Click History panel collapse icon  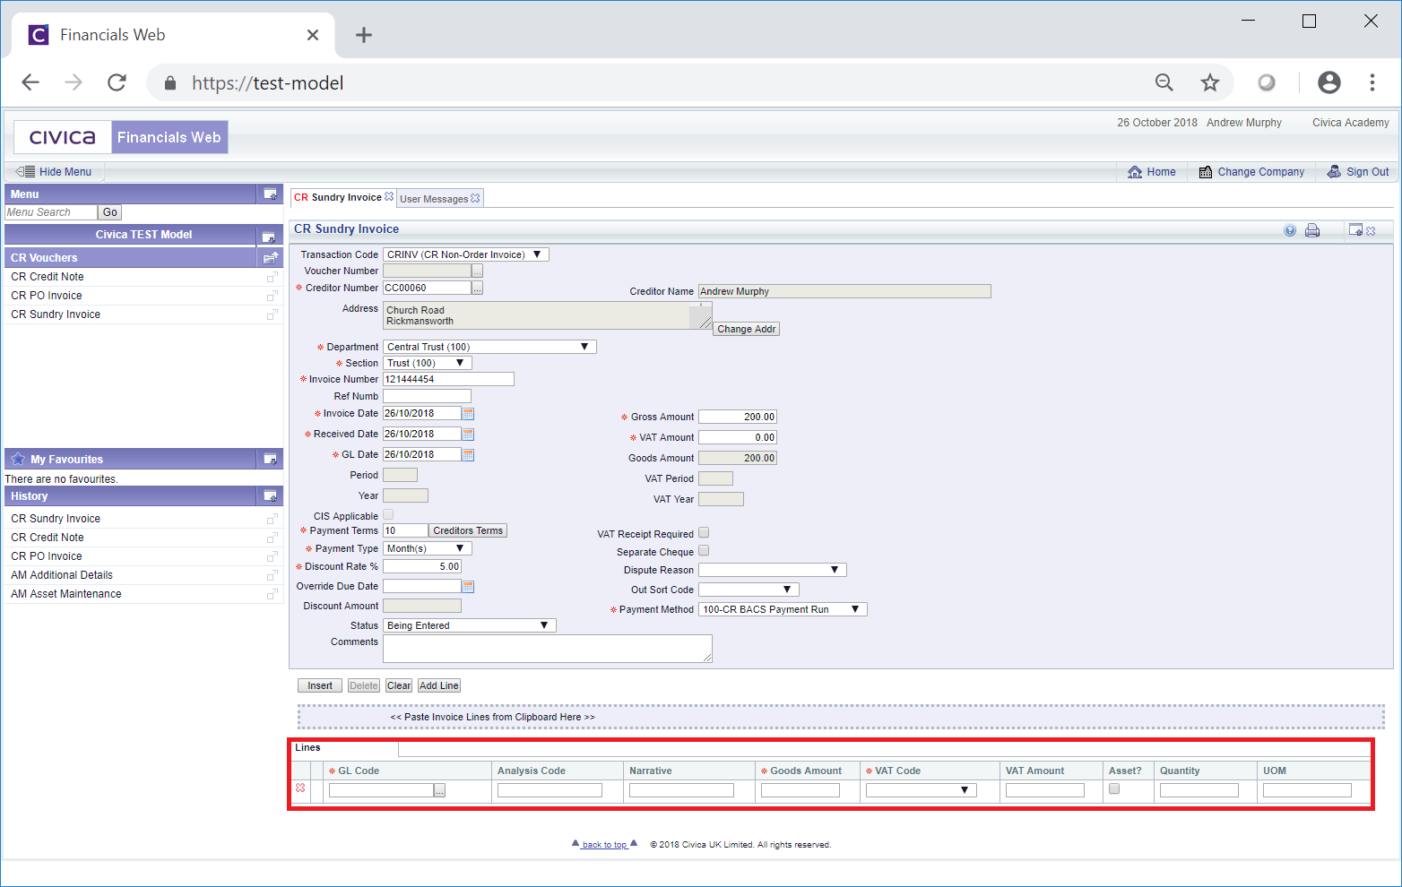coord(270,496)
